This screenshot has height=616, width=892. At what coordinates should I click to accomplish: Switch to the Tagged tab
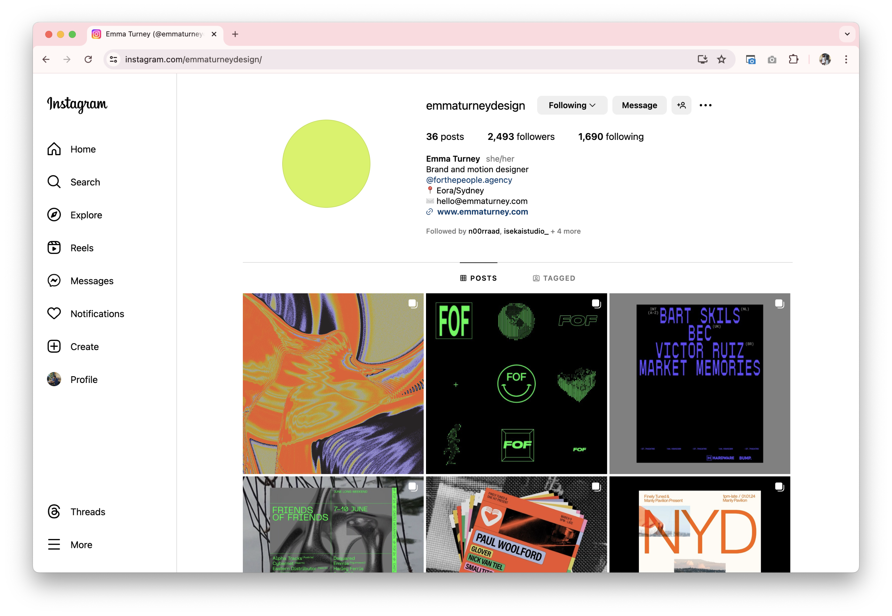click(554, 278)
